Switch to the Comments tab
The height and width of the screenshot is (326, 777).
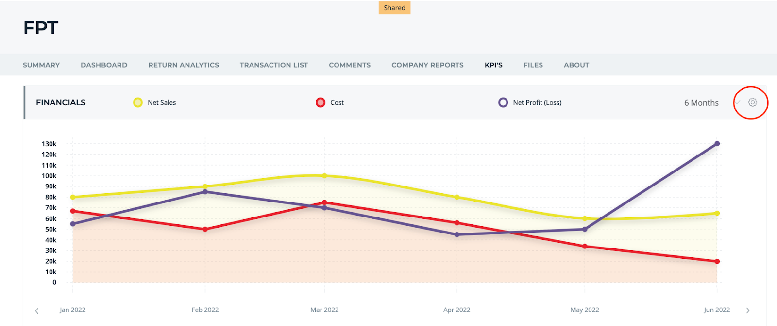click(x=350, y=65)
